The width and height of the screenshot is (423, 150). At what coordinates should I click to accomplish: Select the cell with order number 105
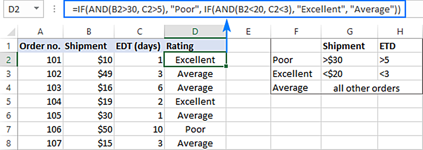point(40,116)
